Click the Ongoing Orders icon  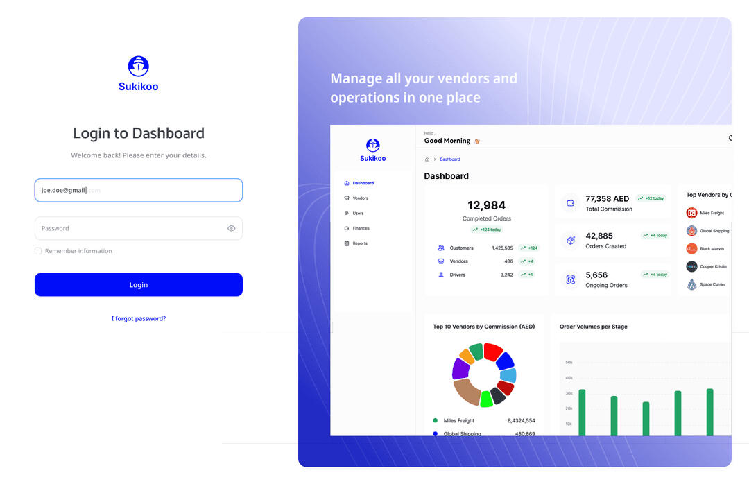(571, 279)
